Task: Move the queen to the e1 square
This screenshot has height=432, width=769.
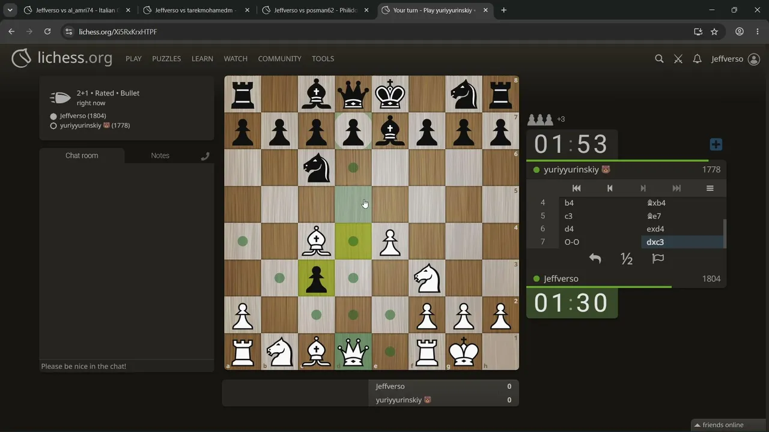Action: coord(391,352)
